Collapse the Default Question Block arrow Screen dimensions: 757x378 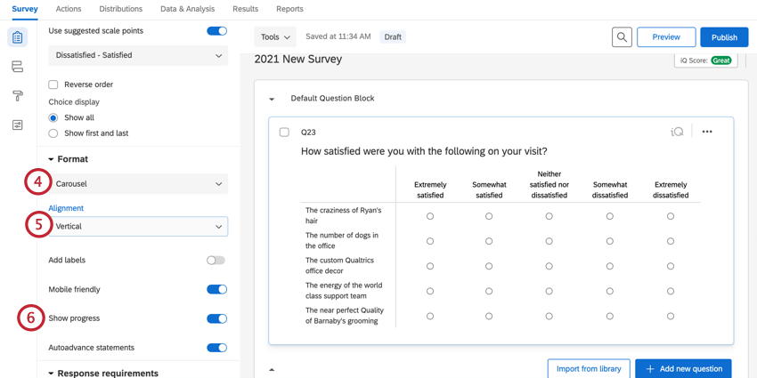click(x=272, y=99)
